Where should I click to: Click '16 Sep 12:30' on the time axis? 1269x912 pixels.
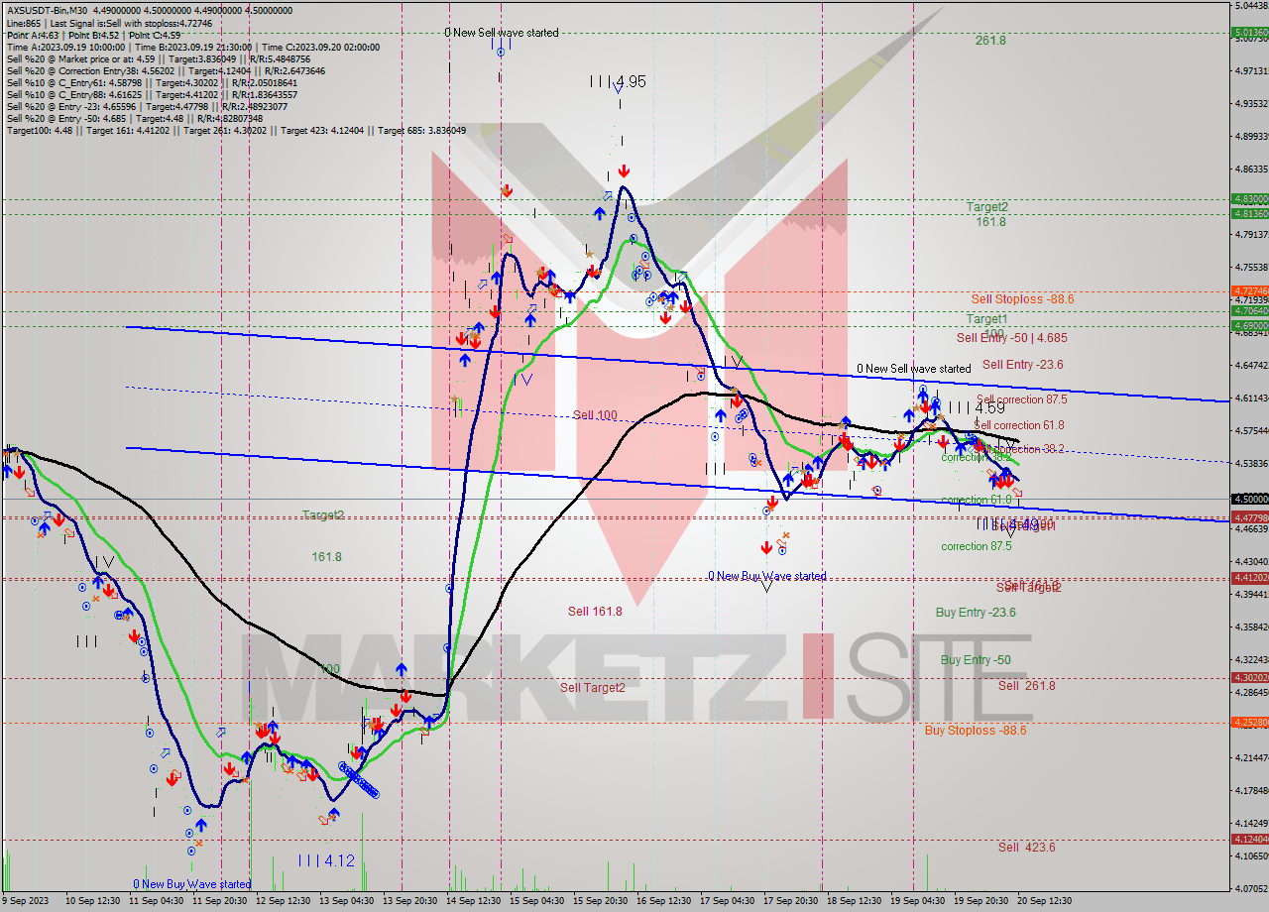pos(663,901)
